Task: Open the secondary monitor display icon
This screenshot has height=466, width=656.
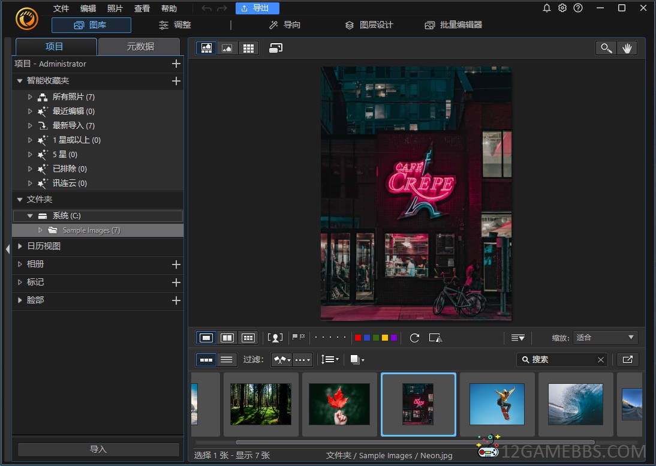Action: (x=276, y=48)
